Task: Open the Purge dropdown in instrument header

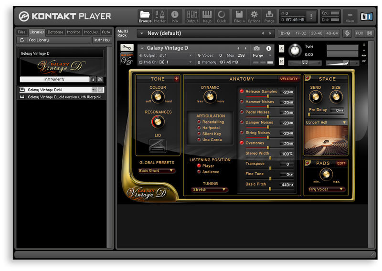Action: click(x=262, y=55)
